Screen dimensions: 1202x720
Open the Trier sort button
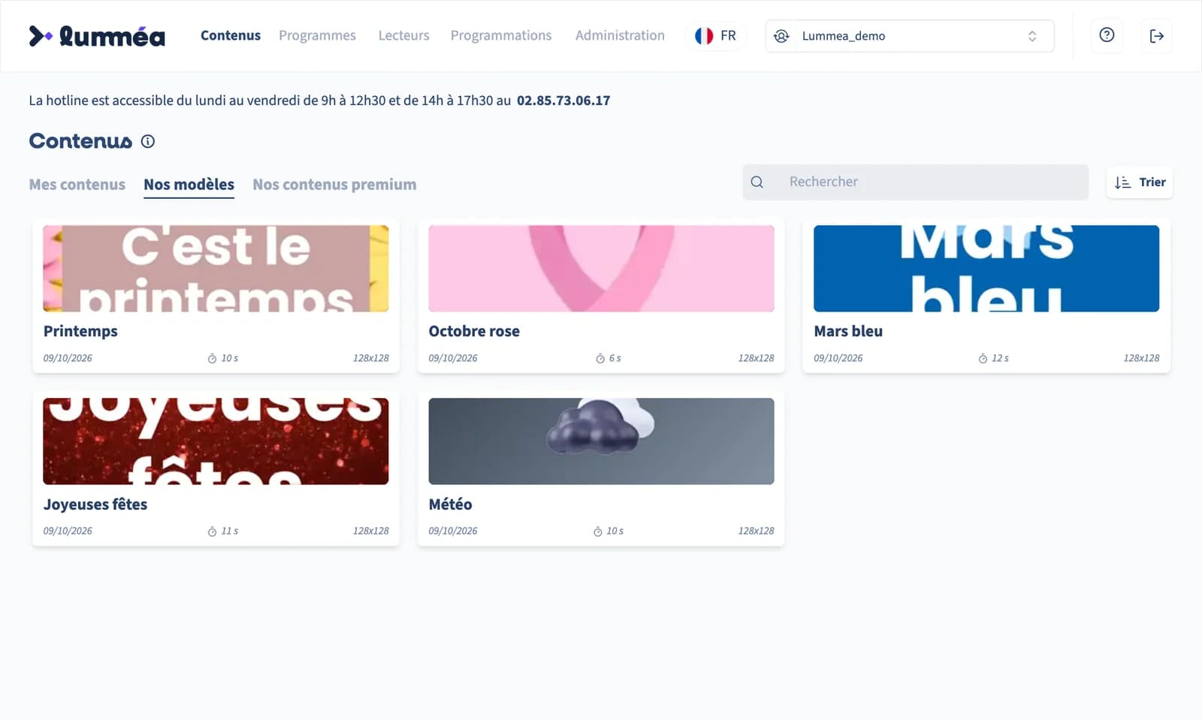[1140, 182]
